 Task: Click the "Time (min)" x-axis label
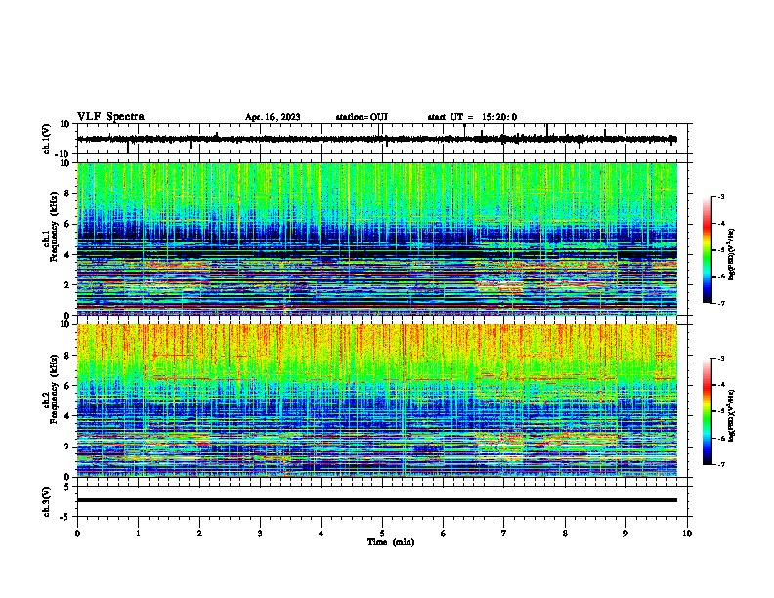point(391,542)
